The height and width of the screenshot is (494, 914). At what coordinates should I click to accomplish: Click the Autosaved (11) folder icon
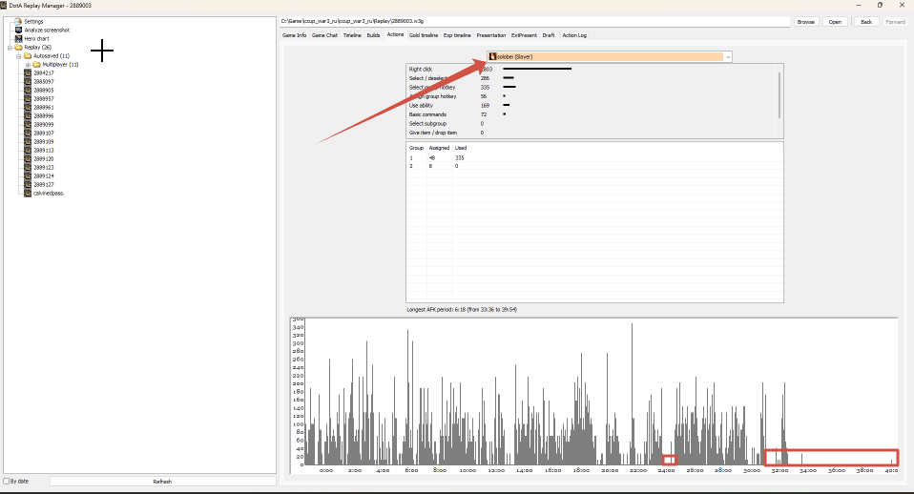pyautogui.click(x=28, y=56)
